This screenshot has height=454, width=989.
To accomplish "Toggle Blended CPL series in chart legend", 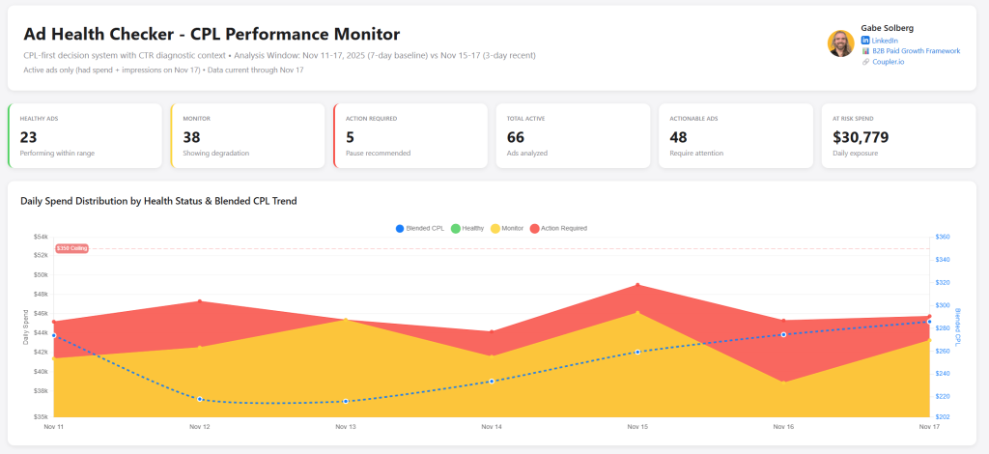I will point(420,228).
